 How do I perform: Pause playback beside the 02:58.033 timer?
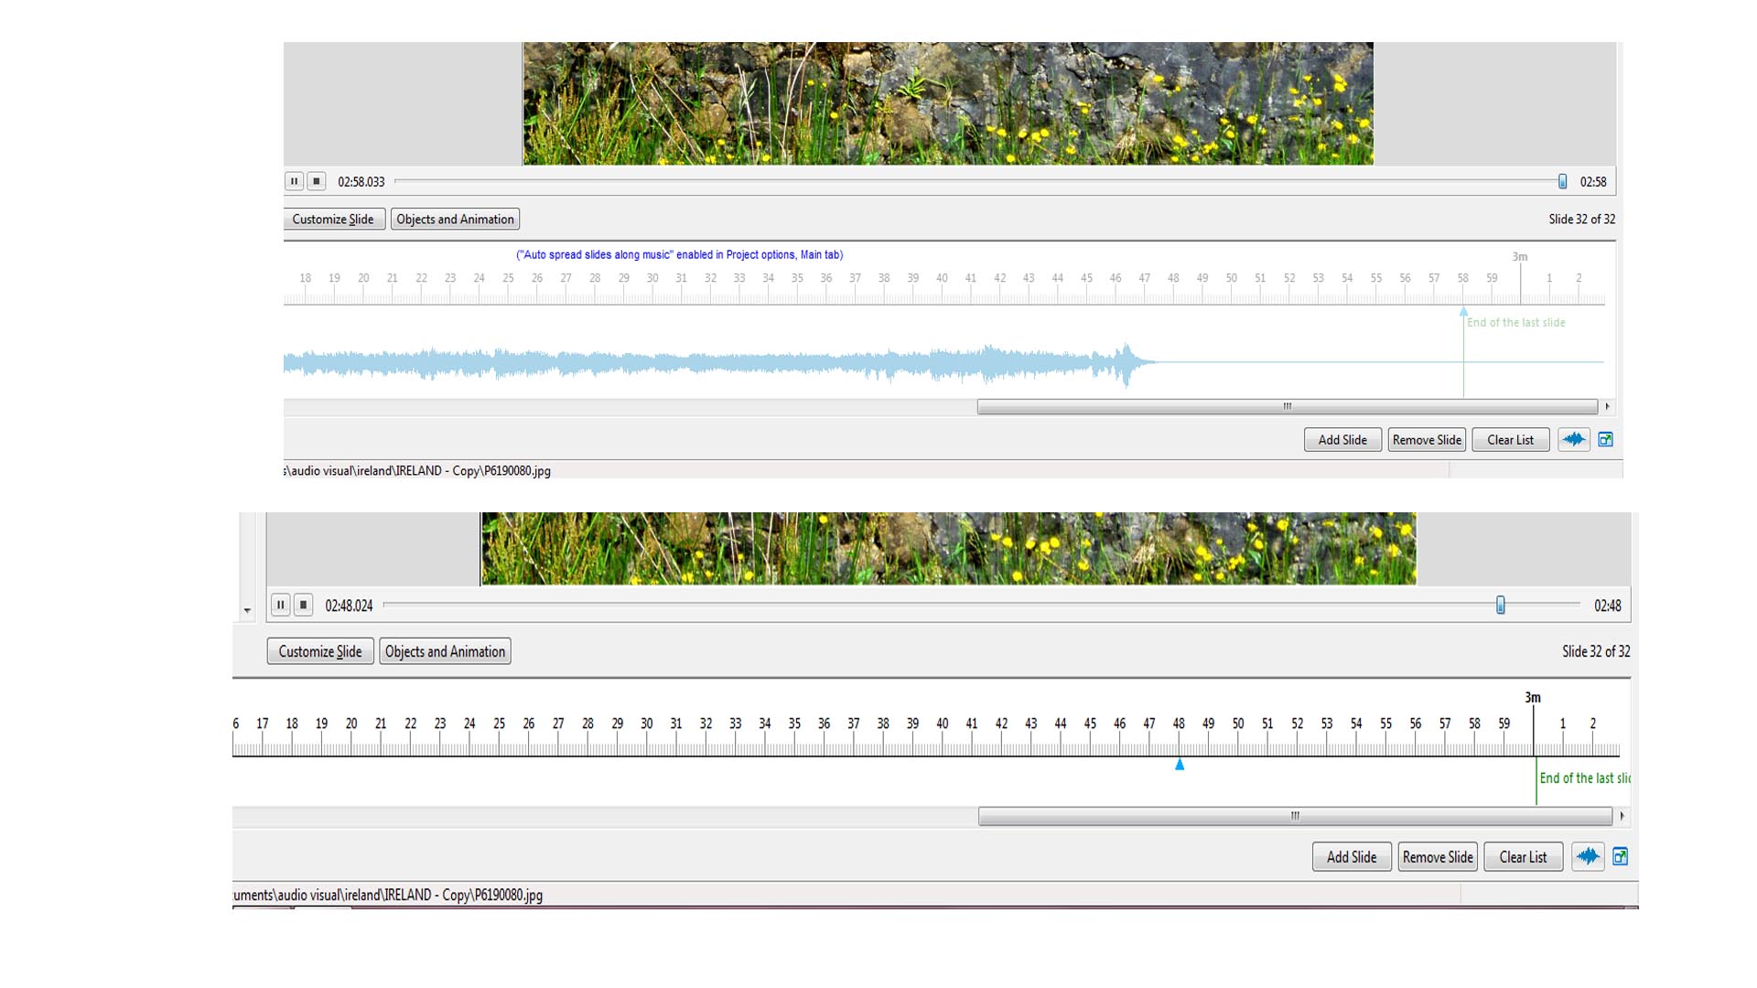[294, 181]
